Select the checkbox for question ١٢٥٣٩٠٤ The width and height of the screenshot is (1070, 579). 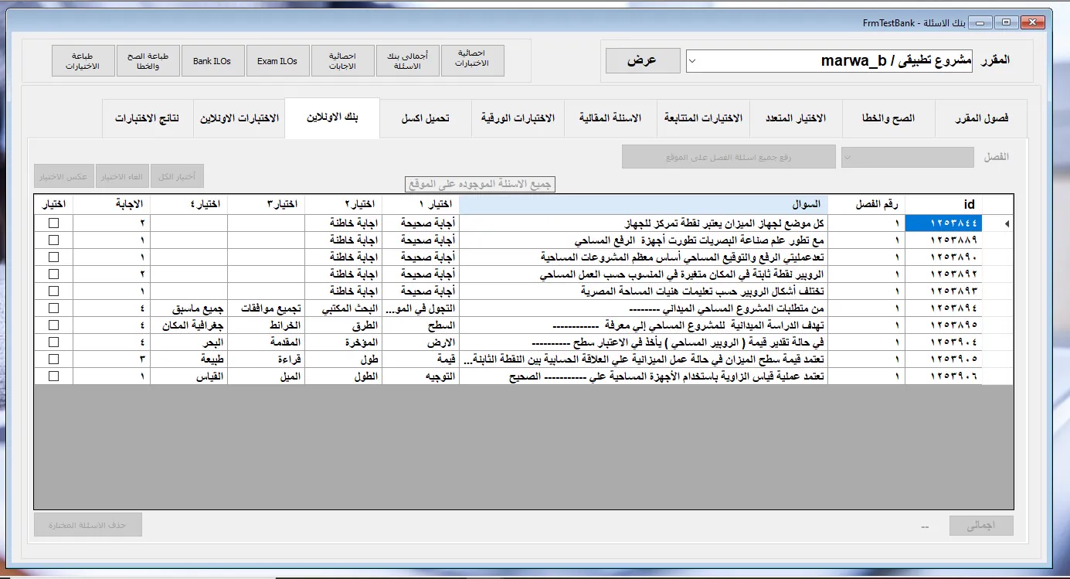pyautogui.click(x=53, y=342)
